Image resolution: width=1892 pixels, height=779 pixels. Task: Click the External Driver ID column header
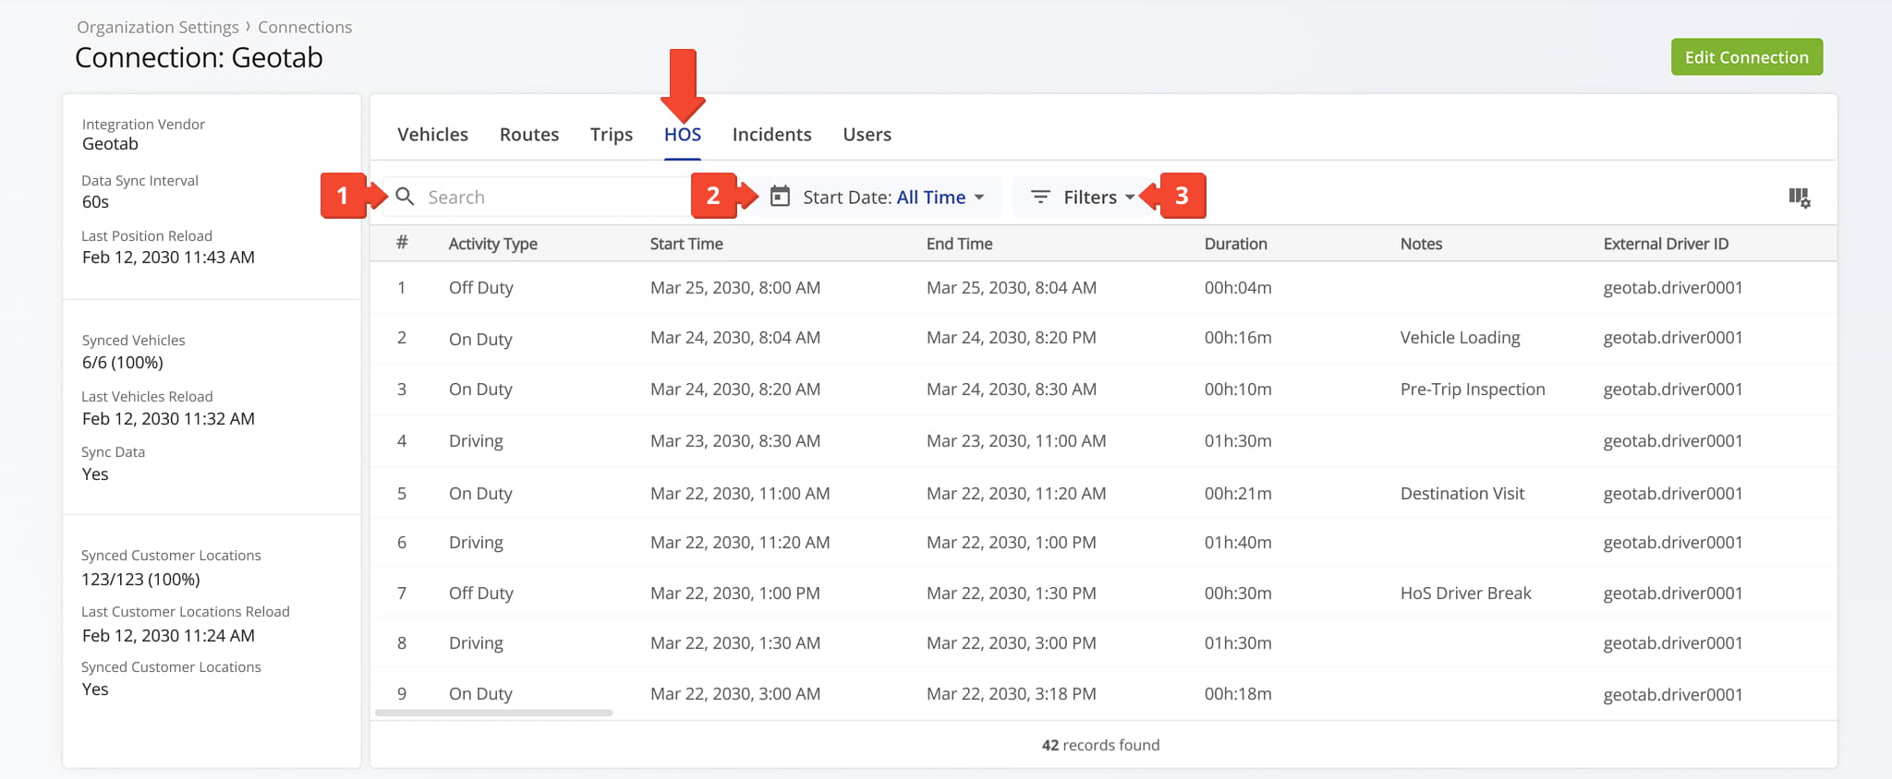1667,244
